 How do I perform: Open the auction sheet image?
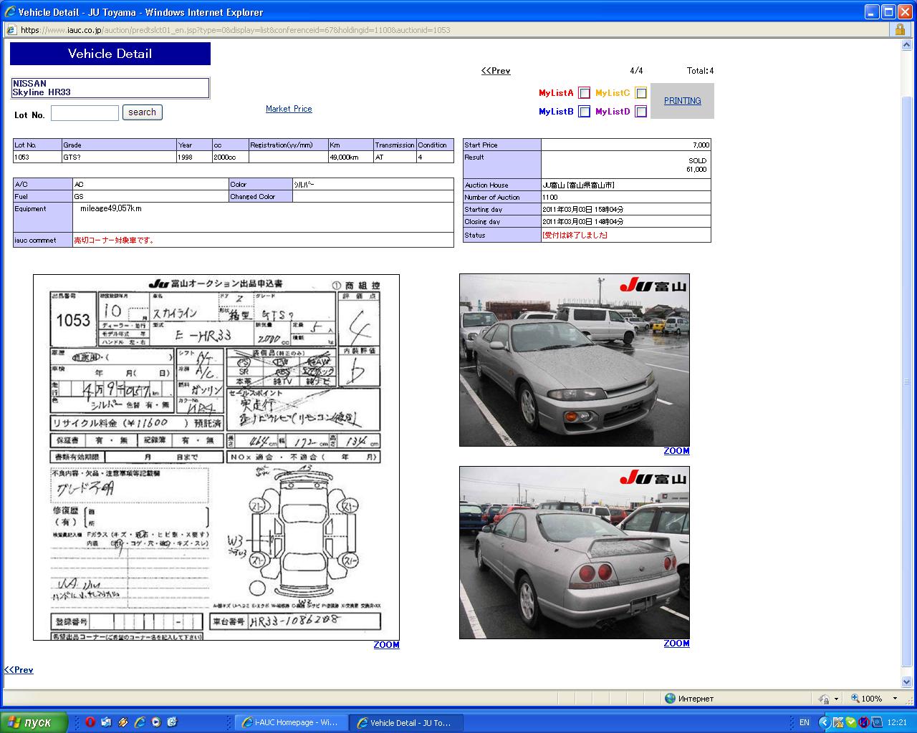coord(216,457)
